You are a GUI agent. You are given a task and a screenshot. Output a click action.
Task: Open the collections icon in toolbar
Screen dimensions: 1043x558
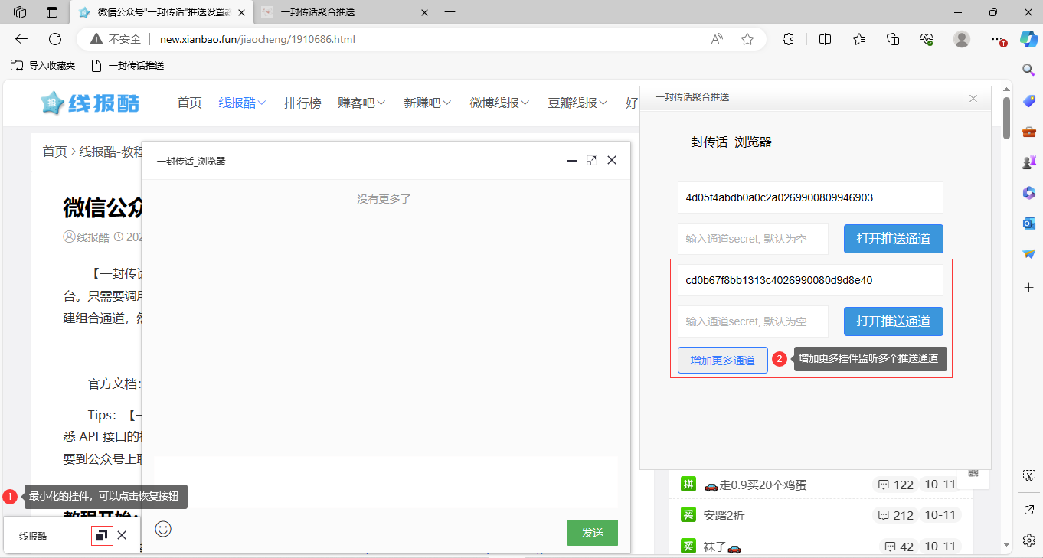[893, 39]
